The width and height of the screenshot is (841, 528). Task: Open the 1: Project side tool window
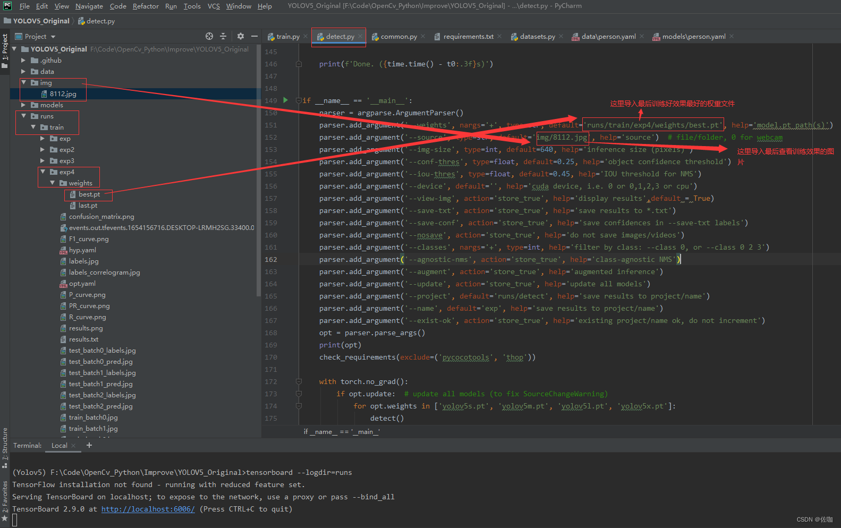[x=5, y=51]
